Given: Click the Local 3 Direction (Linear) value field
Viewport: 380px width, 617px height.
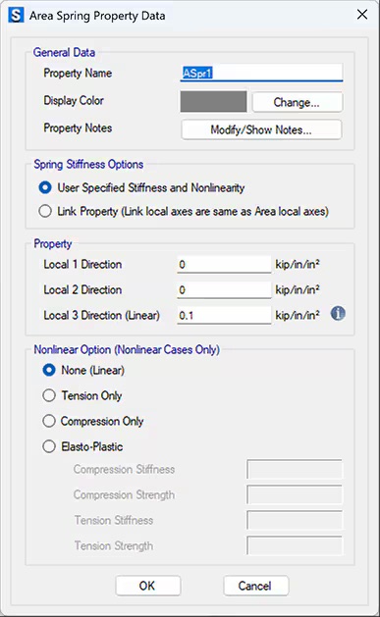Looking at the screenshot, I should click(224, 315).
